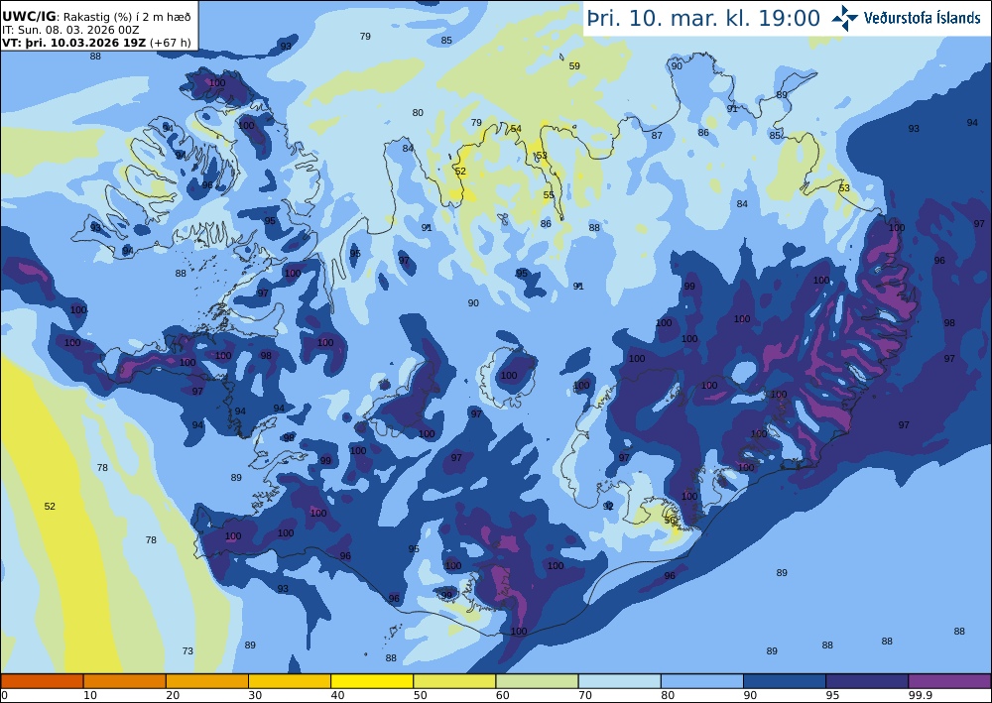Click the legend tick label '30'
The height and width of the screenshot is (703, 992).
click(256, 695)
